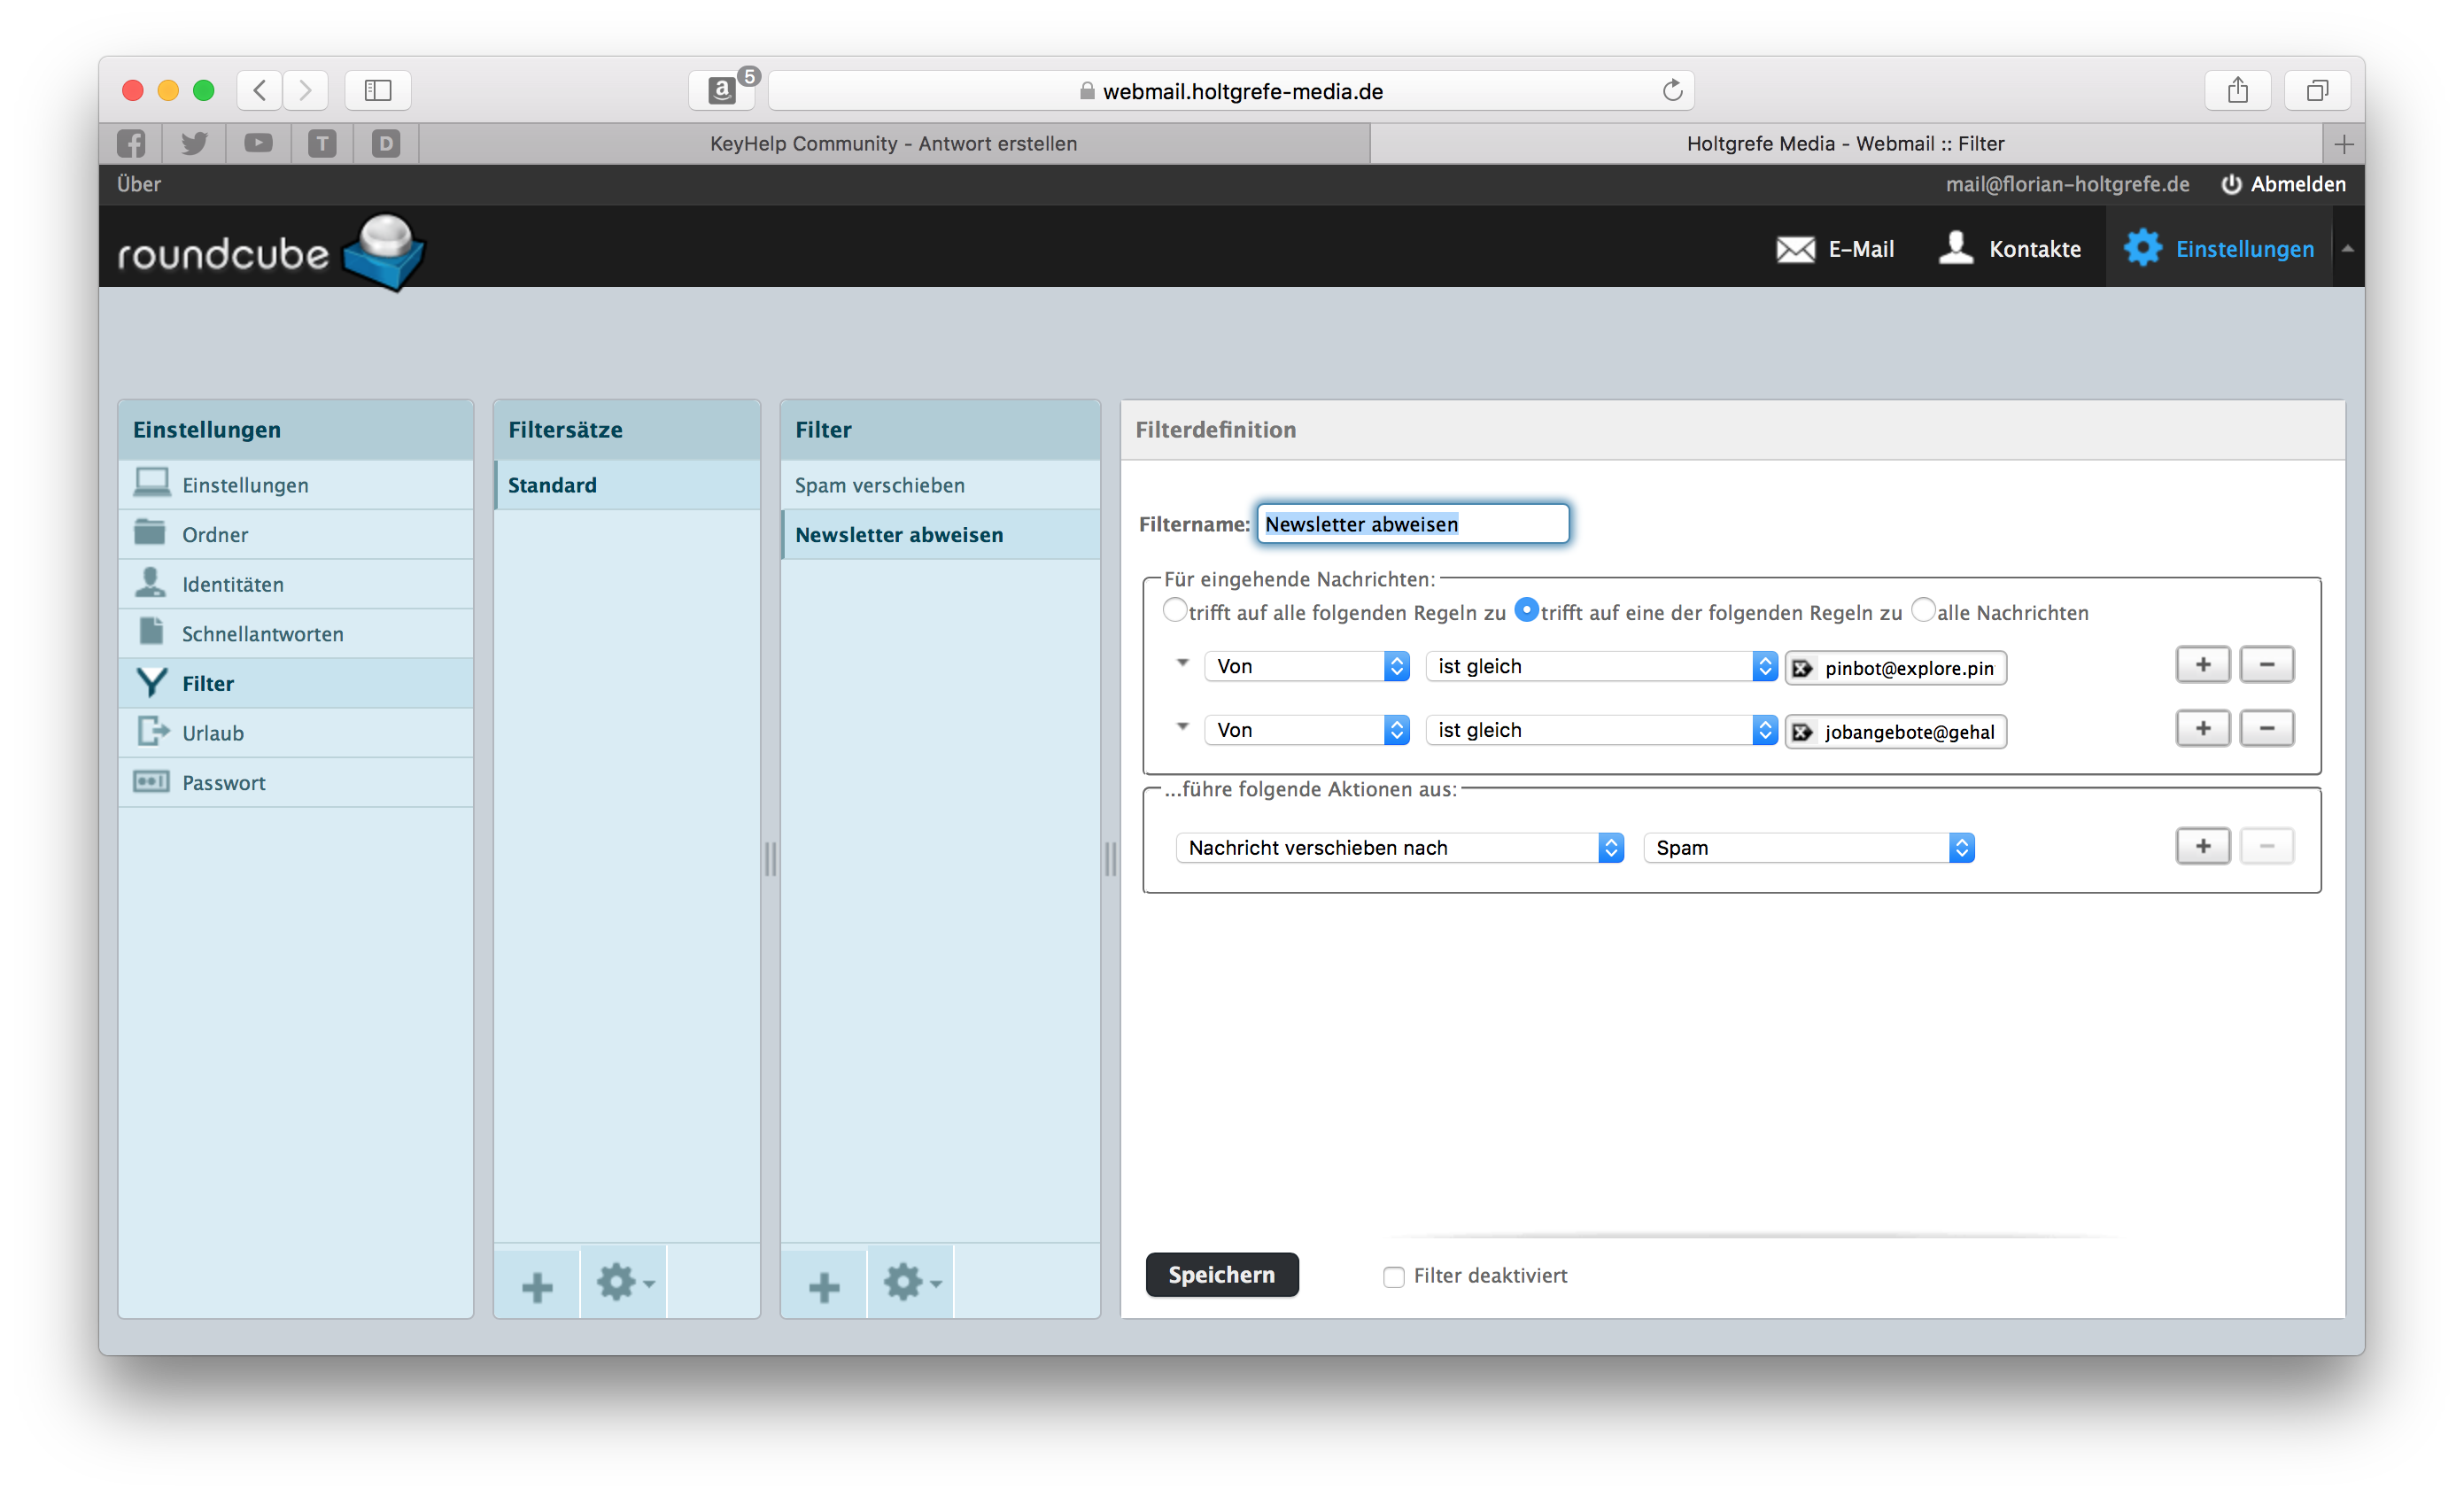Expand advanced options of first Von rule
Screen dimensions: 2464x1497
point(1183,663)
